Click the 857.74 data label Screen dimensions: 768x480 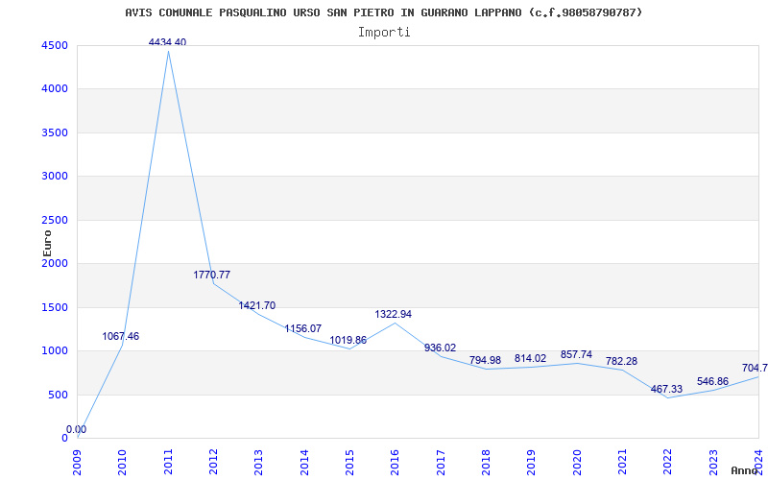click(x=577, y=354)
